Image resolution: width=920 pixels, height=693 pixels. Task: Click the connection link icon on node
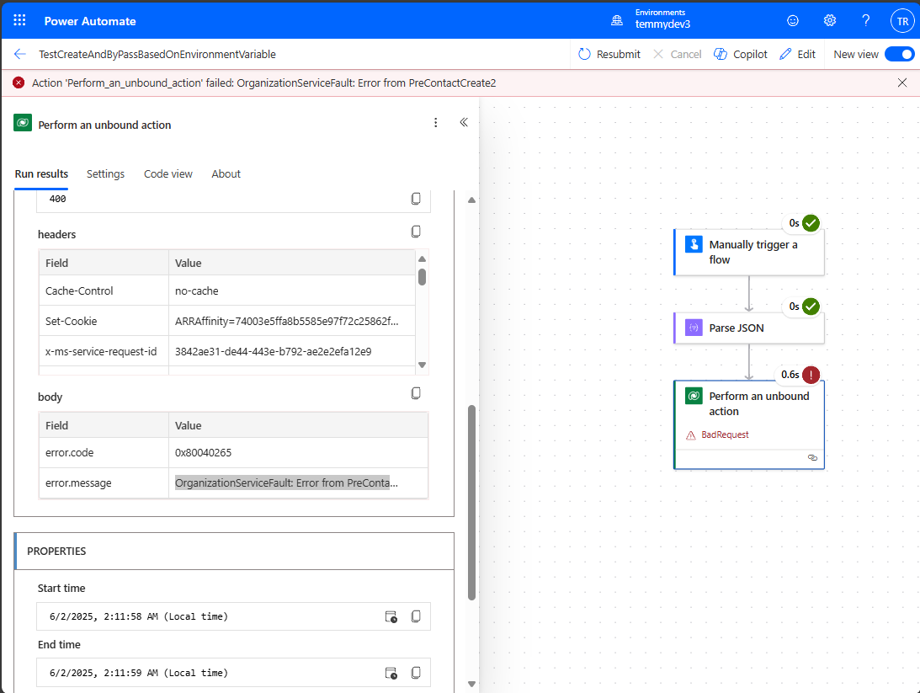812,458
